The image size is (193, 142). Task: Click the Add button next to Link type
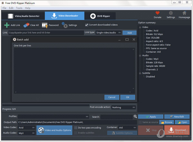[130, 33]
